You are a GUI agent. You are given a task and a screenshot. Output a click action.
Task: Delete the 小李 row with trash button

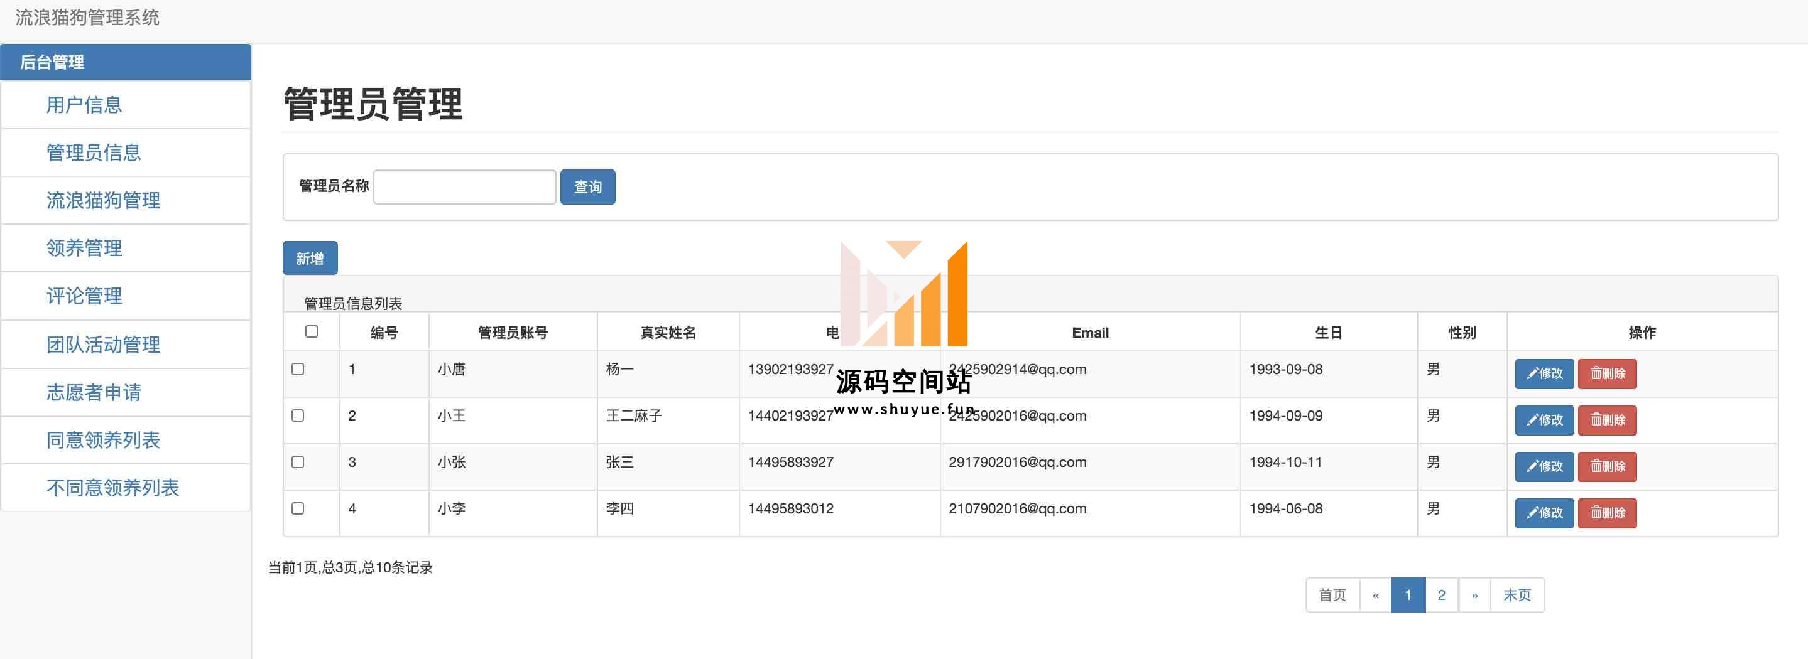pyautogui.click(x=1606, y=513)
